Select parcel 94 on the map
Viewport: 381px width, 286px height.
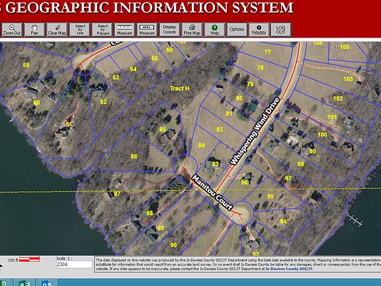click(x=283, y=221)
